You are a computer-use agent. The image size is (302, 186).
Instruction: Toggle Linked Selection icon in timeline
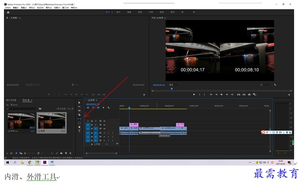click(x=98, y=108)
